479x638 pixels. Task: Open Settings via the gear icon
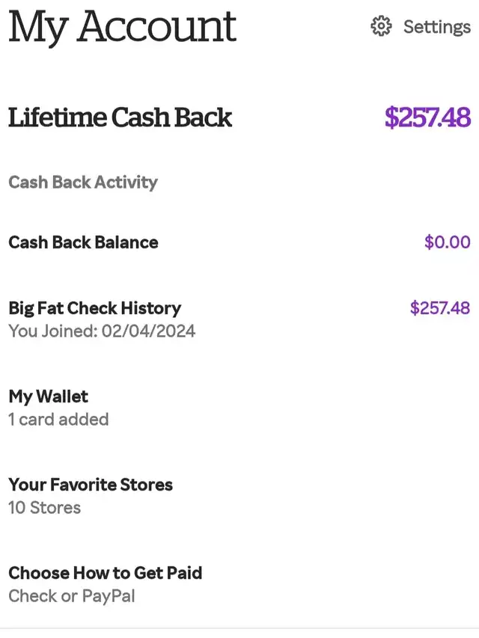[381, 27]
